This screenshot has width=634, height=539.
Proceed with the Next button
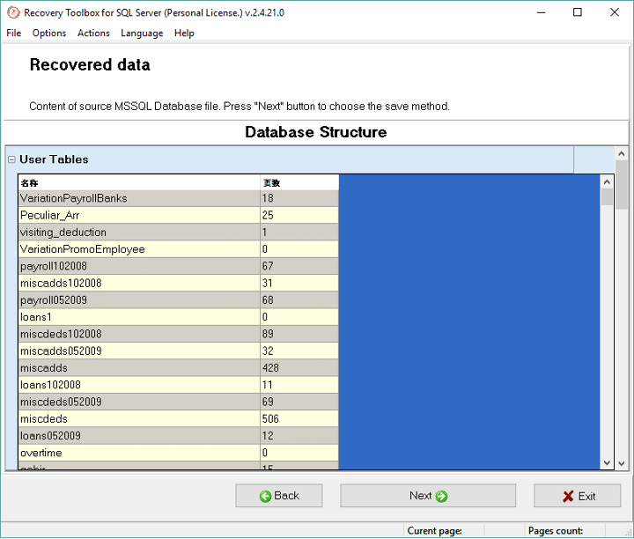point(428,496)
